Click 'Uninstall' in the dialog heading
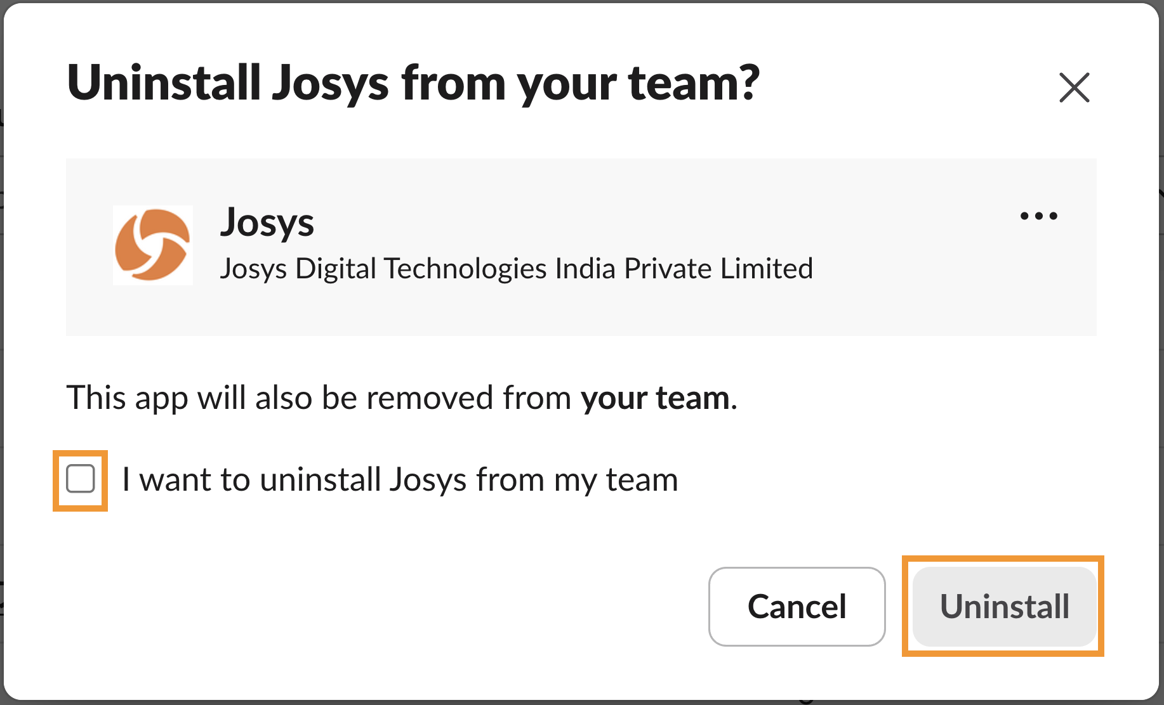 [164, 83]
